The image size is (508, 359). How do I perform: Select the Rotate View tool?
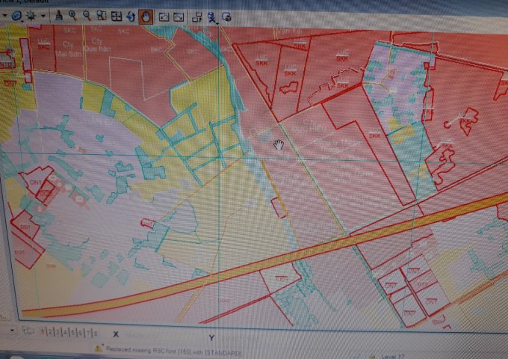[x=130, y=15]
